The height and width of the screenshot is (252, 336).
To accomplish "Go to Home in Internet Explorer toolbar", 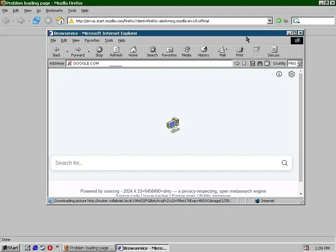I will [x=133, y=52].
